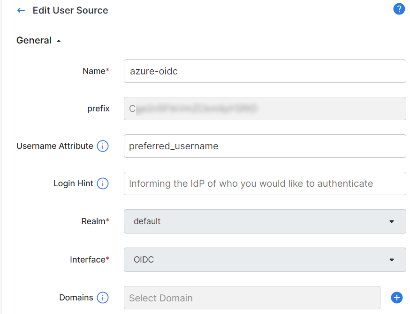Add a domain using the plus icon
The image size is (410, 314).
point(397,298)
